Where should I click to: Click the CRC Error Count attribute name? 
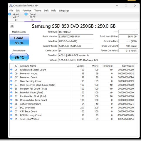[x=28, y=111]
